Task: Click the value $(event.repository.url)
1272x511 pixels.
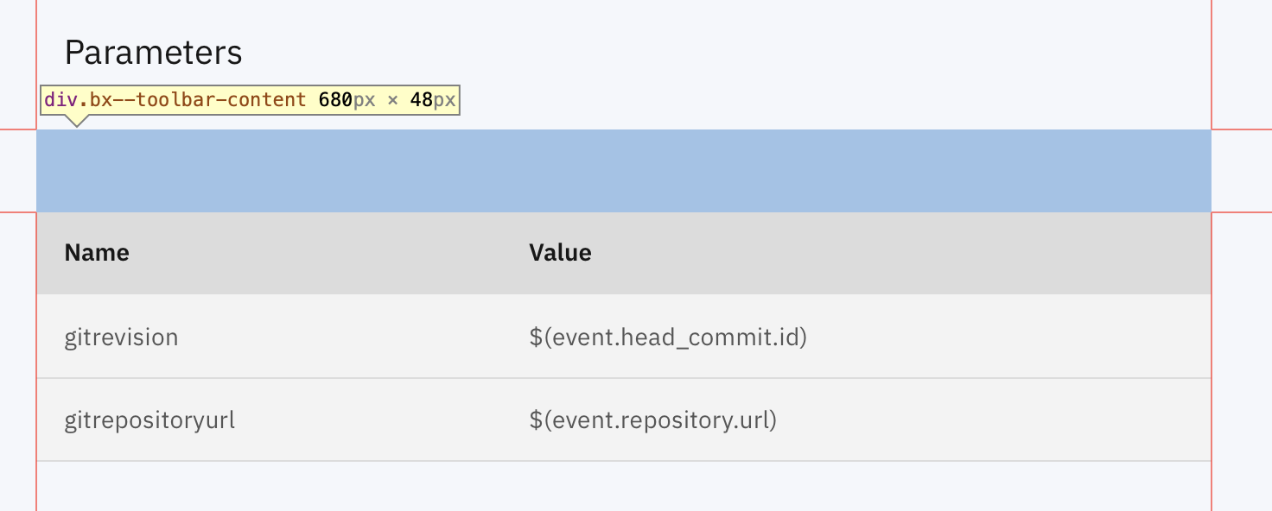Action: tap(652, 420)
